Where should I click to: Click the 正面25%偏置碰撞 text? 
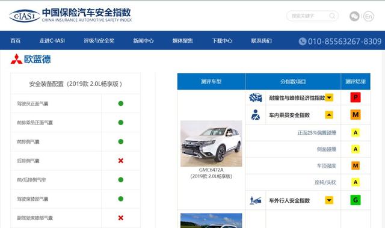click(317, 133)
